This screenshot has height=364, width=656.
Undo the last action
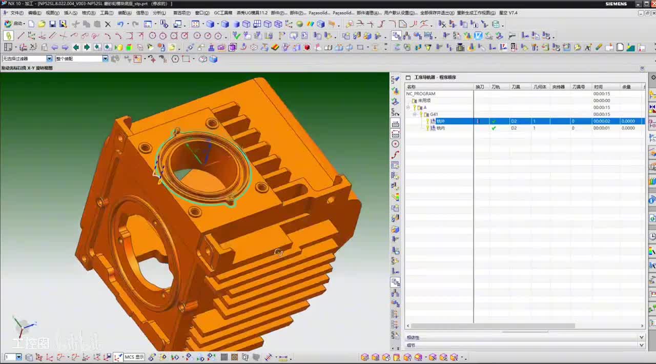click(x=119, y=24)
